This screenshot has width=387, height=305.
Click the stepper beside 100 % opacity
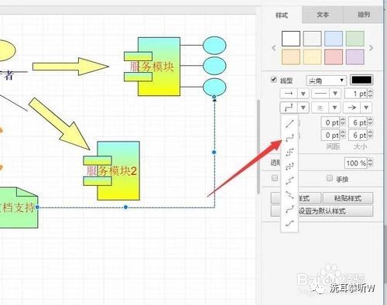tap(371, 163)
